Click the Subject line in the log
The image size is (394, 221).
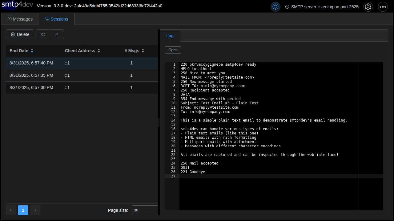(x=219, y=103)
